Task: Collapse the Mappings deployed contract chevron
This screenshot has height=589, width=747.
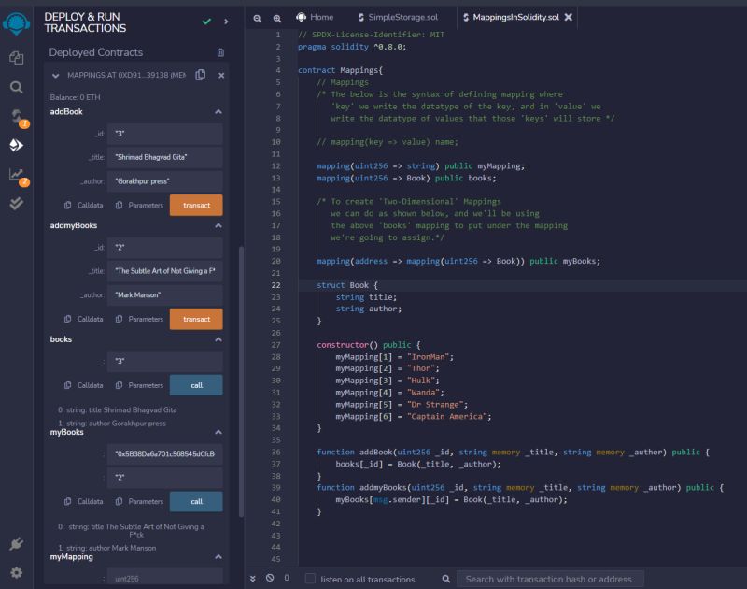Action: 56,76
